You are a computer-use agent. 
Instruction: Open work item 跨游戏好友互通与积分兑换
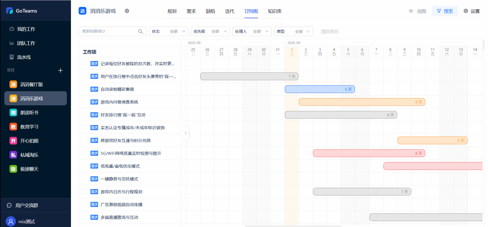[126, 140]
